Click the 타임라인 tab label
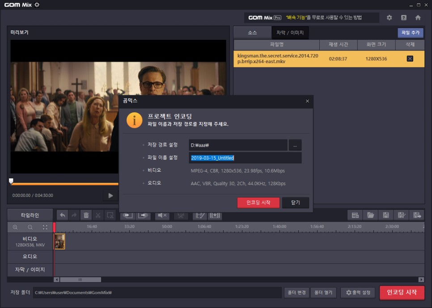 [30, 215]
